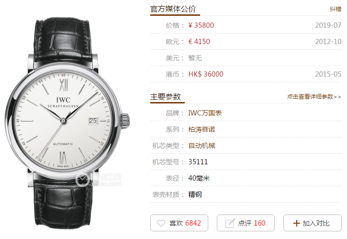
Task: Click the 精钢 case material value
Action: (x=195, y=194)
